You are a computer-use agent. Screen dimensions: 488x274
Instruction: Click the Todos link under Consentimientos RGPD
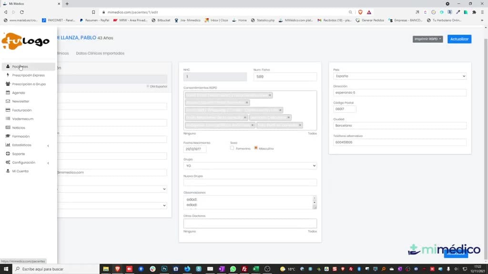tap(312, 134)
